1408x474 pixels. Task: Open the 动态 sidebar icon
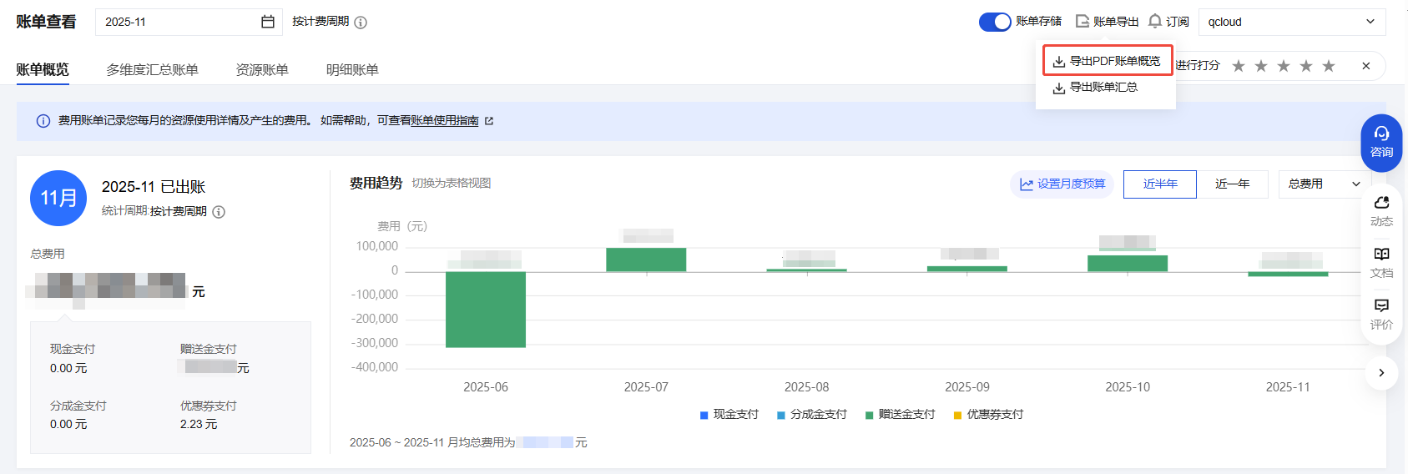pyautogui.click(x=1381, y=209)
